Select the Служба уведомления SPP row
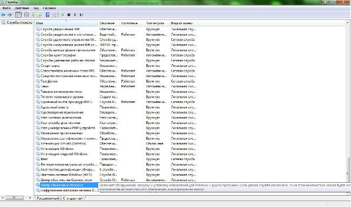Viewport: 351px width, 207px height. point(116,29)
